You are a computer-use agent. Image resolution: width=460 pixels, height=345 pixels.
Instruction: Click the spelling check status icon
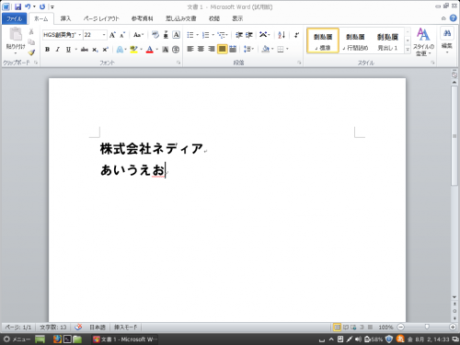(x=78, y=328)
